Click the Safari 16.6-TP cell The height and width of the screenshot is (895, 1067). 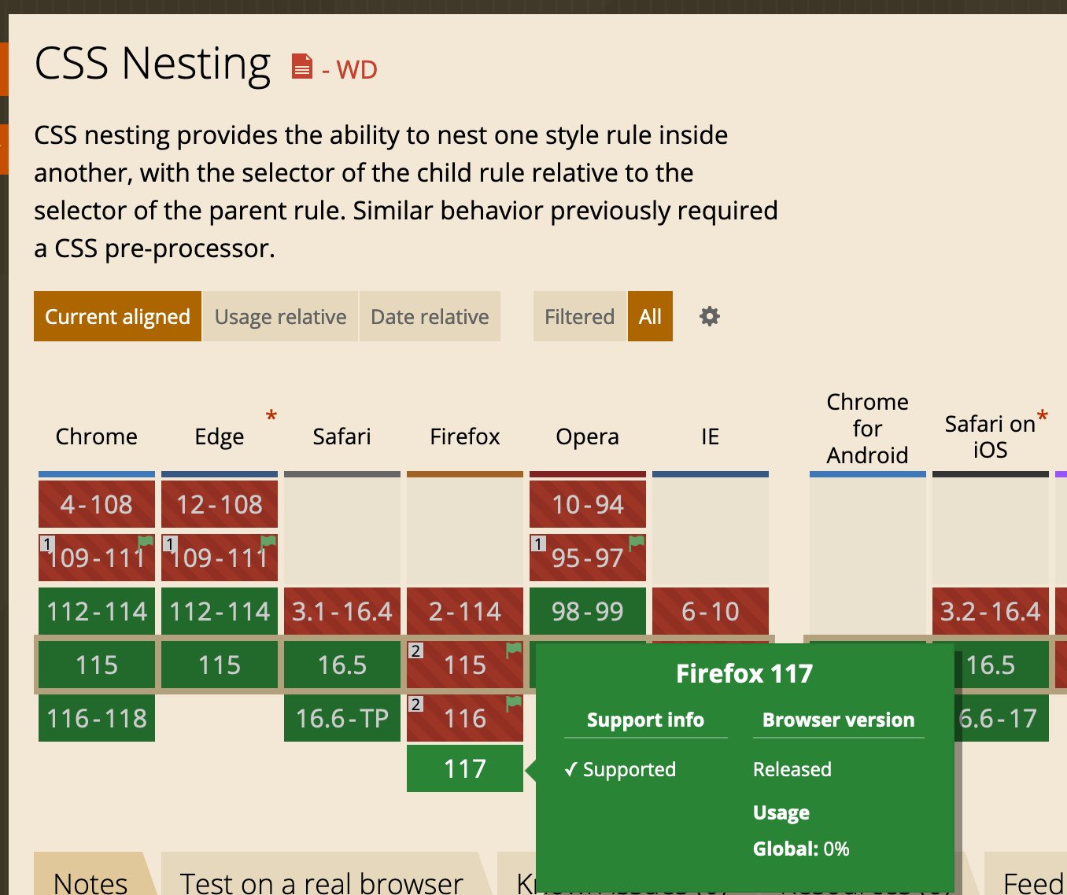342,718
